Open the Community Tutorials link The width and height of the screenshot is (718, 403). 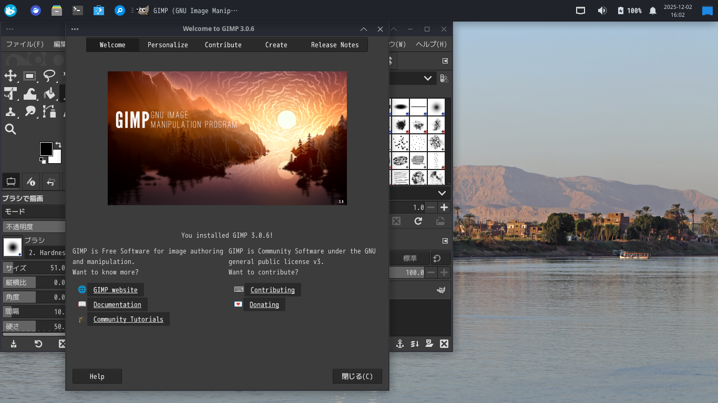click(x=128, y=320)
